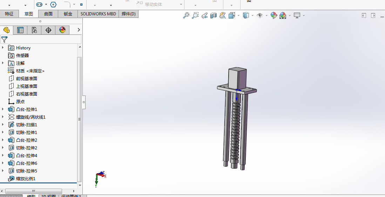Select the Point sketch tool
The image size is (385, 197).
81,5
